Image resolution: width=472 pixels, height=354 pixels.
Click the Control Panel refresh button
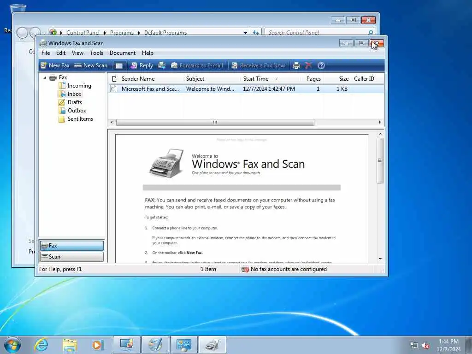[x=255, y=33]
